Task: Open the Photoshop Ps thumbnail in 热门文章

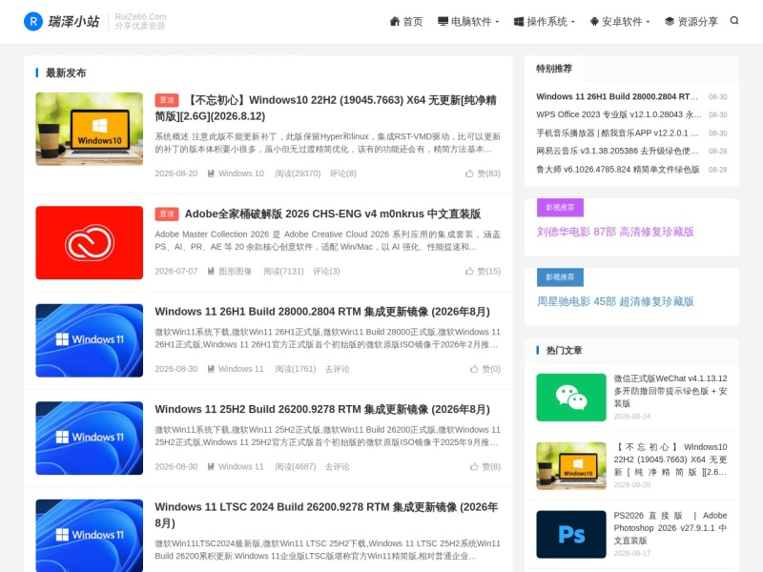Action: [x=571, y=535]
